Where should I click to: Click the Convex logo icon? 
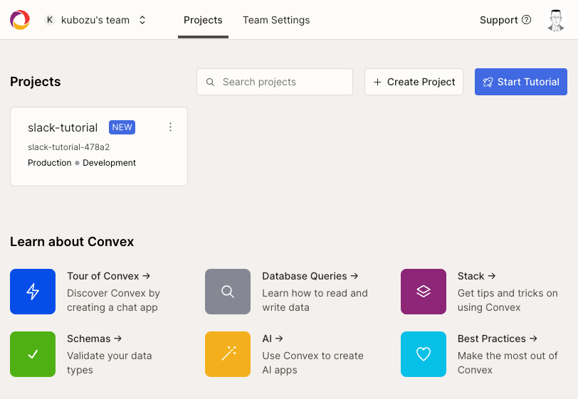pos(20,20)
